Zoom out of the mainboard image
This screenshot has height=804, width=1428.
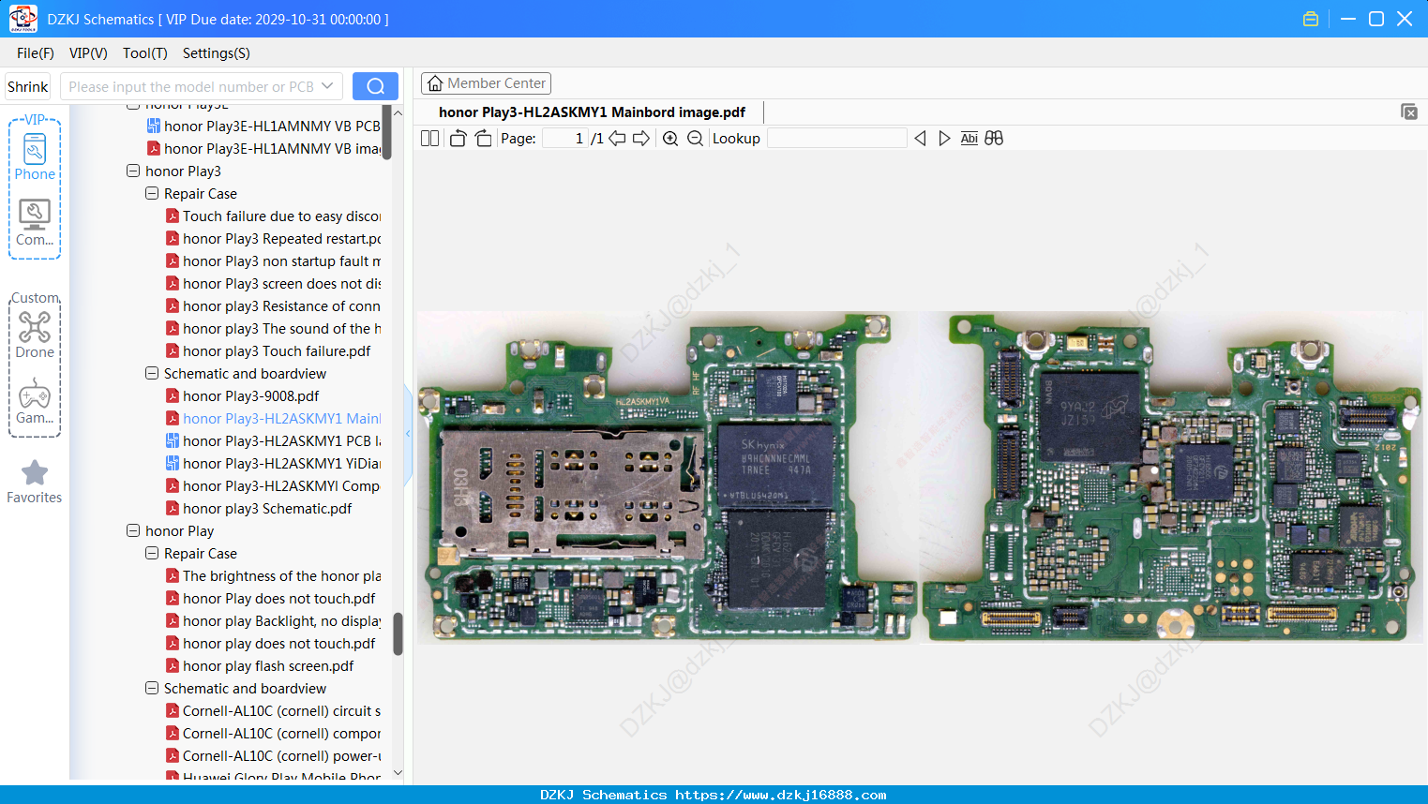coord(695,139)
